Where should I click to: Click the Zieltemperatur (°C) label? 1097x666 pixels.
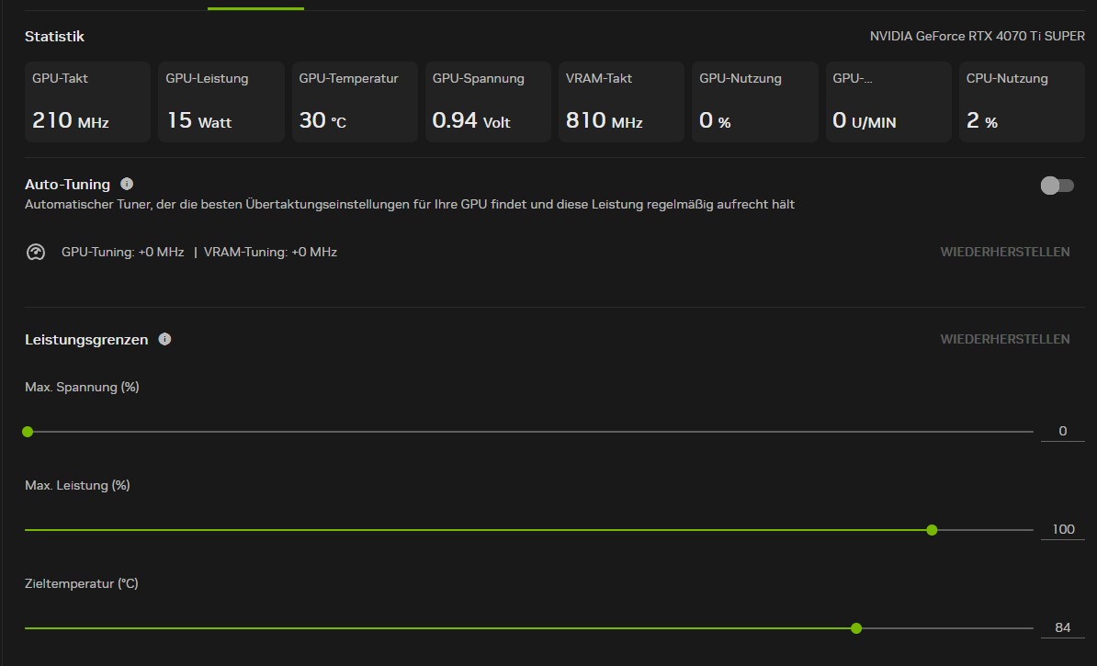(x=81, y=583)
